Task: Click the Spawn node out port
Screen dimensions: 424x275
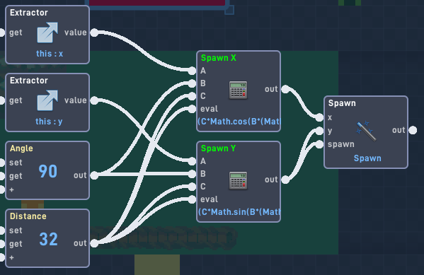Action: 413,130
